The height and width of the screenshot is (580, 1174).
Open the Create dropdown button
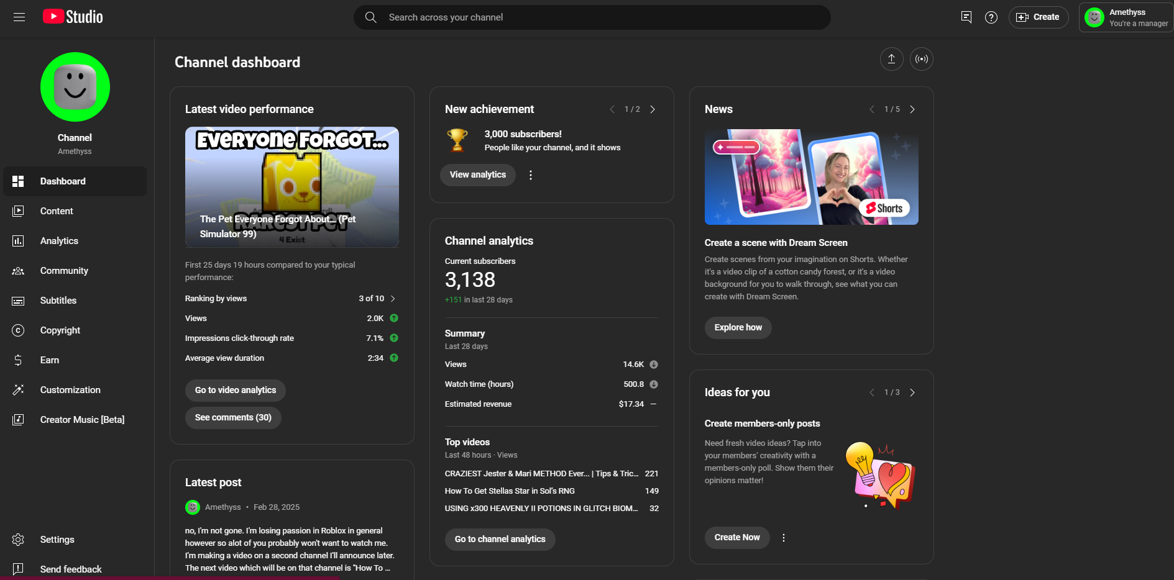[1038, 17]
